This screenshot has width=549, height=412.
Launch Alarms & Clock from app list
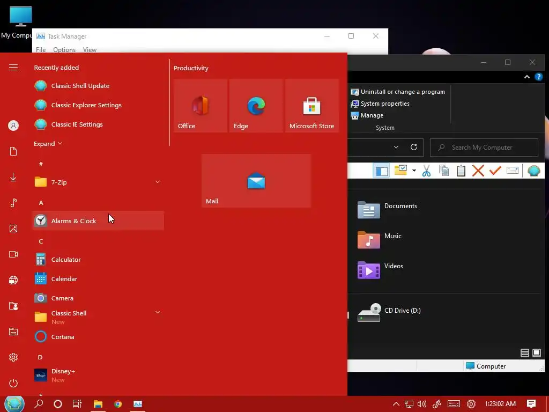click(x=98, y=220)
